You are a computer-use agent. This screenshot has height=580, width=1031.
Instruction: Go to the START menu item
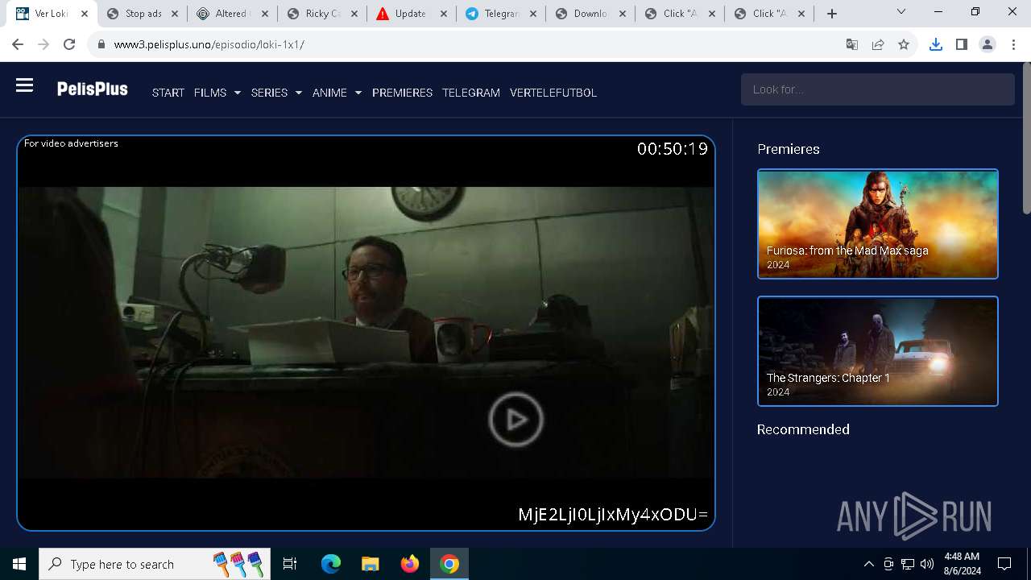[x=168, y=93]
